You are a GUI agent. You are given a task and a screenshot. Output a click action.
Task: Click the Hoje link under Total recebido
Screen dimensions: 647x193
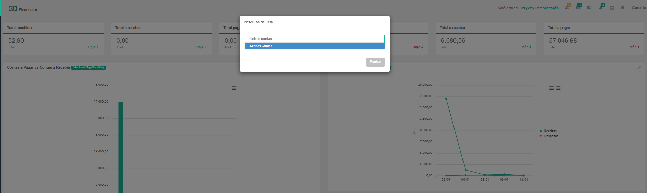[93, 47]
